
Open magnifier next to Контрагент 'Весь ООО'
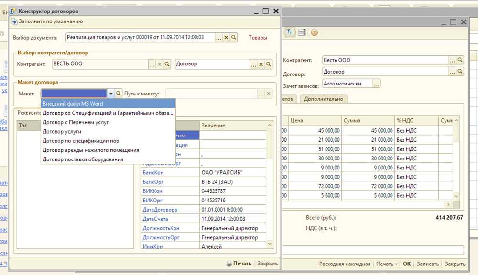(x=460, y=60)
